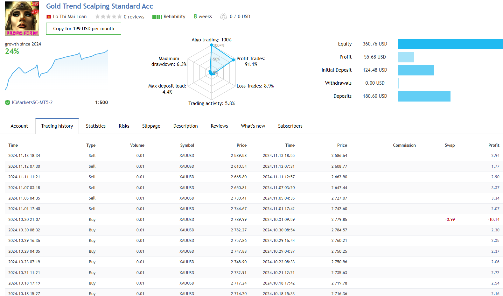Click the Algo trading 100% label

(212, 40)
